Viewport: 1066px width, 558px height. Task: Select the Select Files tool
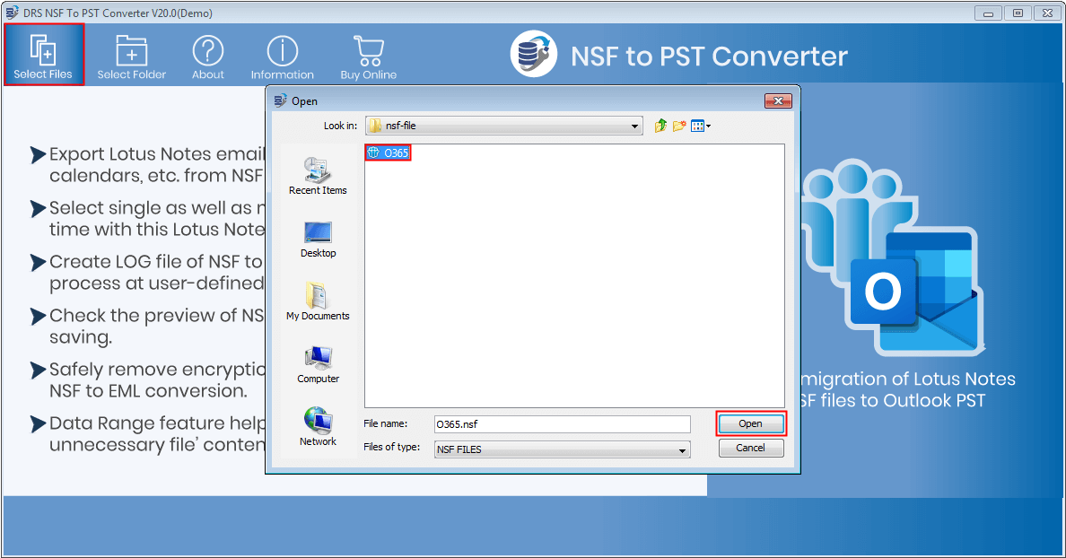(43, 54)
